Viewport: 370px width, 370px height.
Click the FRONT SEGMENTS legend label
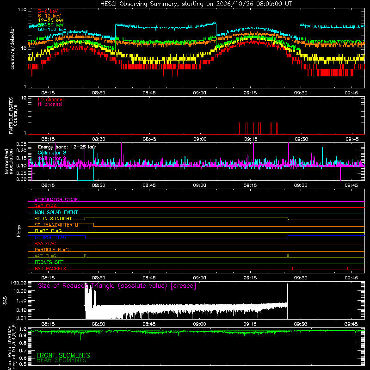[x=63, y=355]
